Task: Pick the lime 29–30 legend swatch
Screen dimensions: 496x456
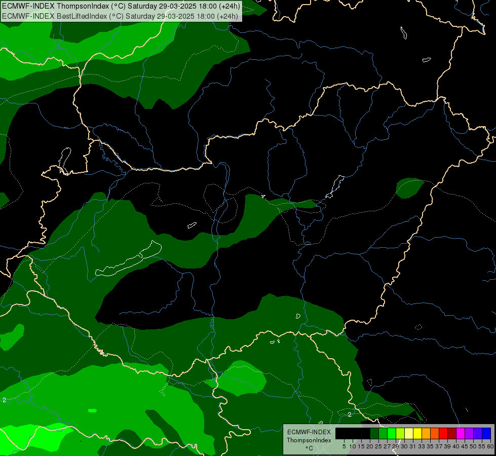Action: coord(400,434)
